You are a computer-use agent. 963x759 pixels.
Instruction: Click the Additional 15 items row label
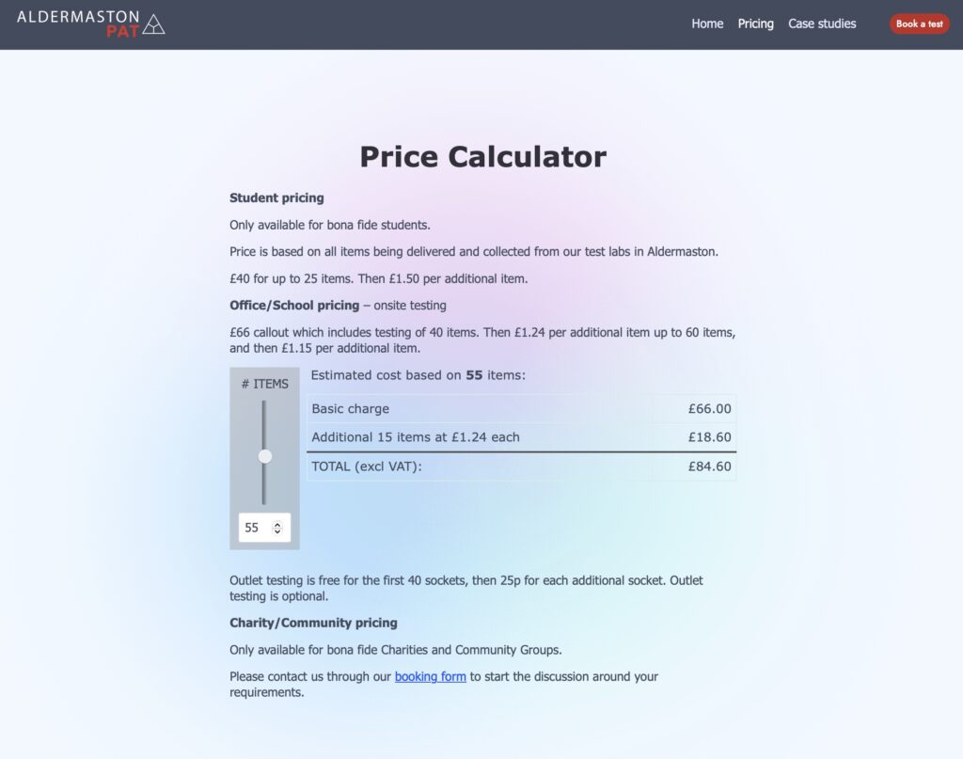(415, 437)
